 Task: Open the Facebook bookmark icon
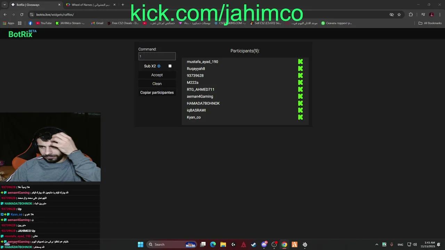30,23
